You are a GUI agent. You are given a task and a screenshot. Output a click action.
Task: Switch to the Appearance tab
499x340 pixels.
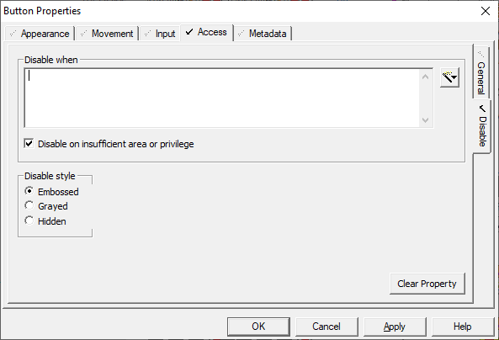[40, 34]
